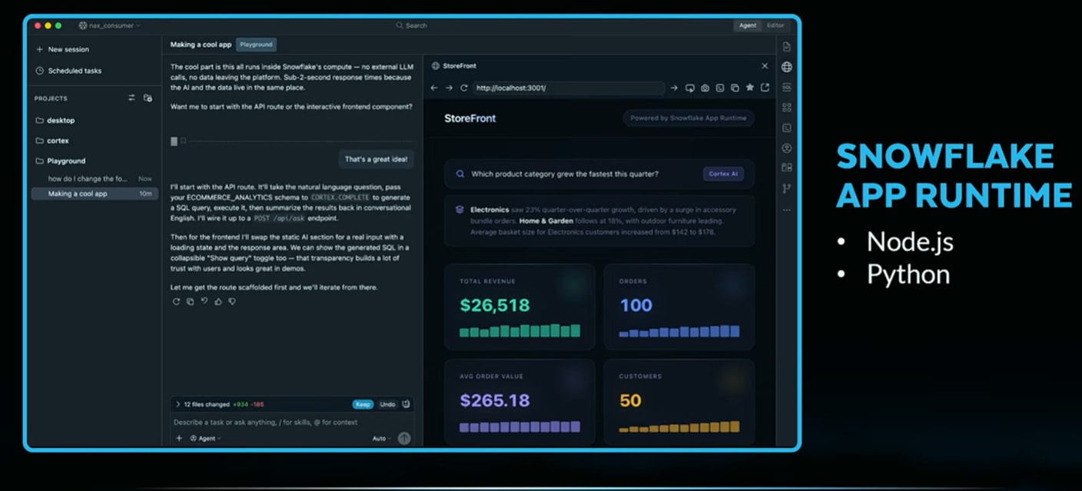
Task: Click the go arrow next to the URL bar
Action: [x=674, y=88]
